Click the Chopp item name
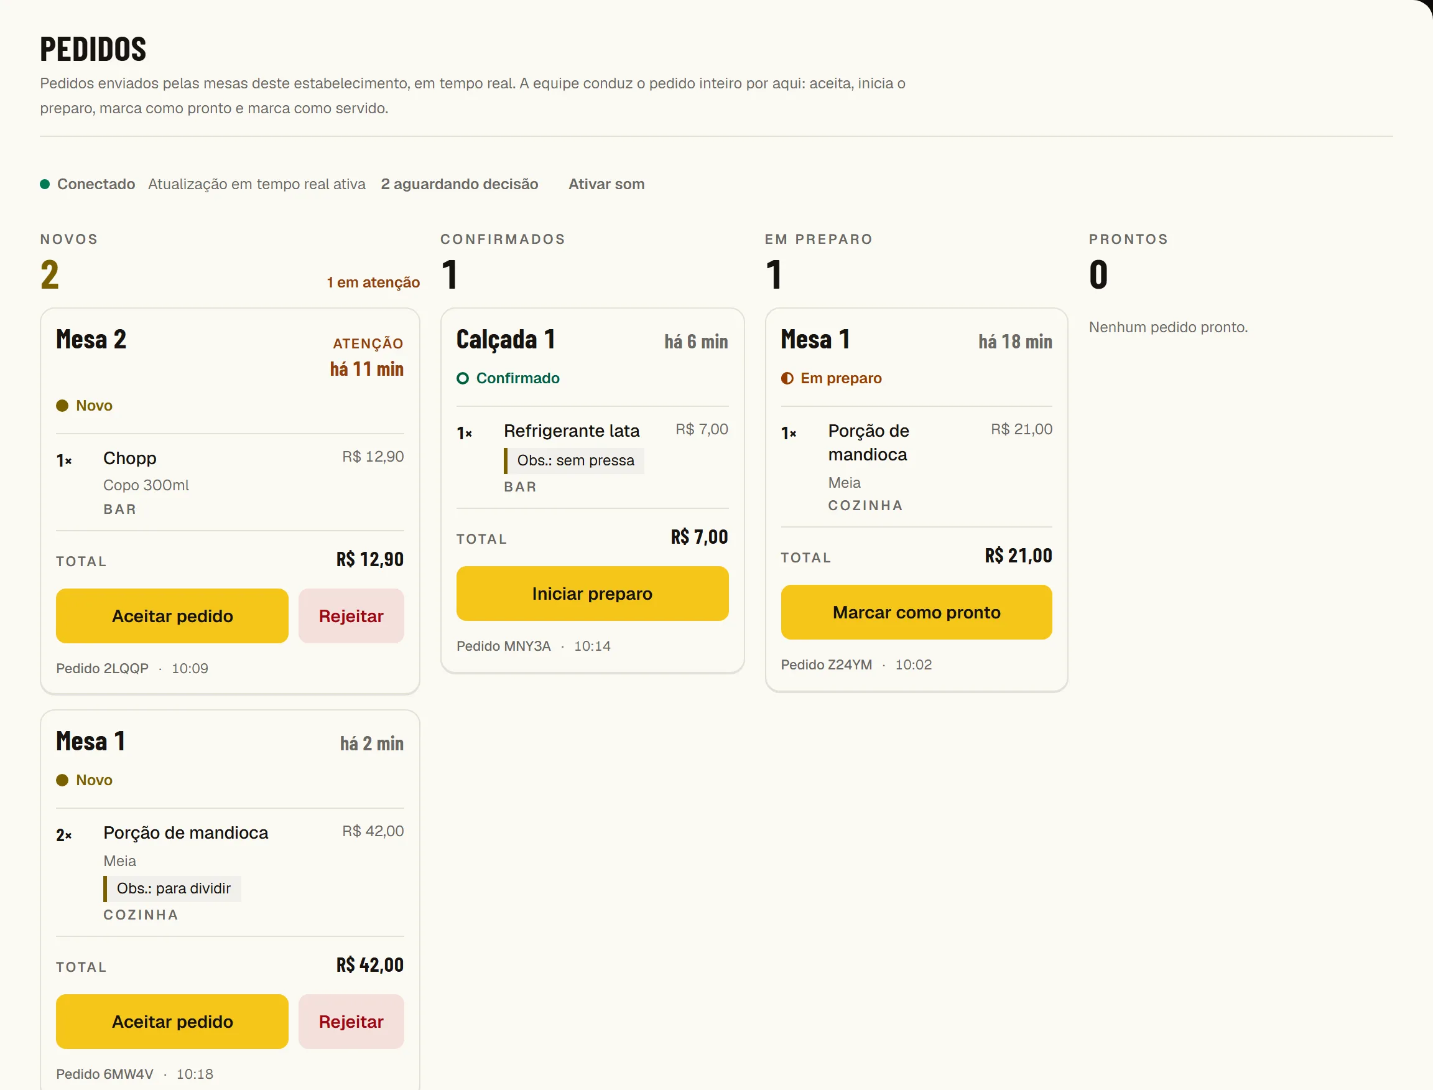Image resolution: width=1433 pixels, height=1090 pixels. pos(130,458)
